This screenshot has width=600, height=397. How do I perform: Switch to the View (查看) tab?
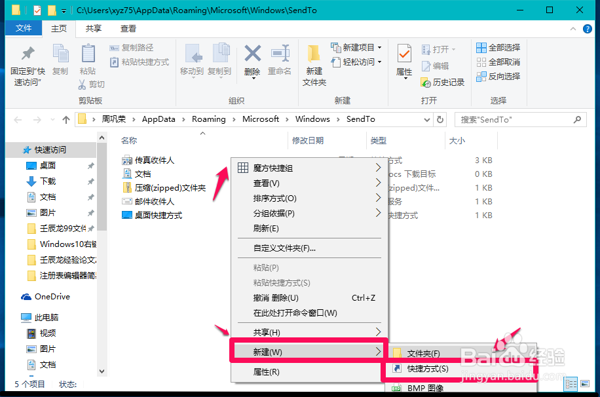point(128,29)
